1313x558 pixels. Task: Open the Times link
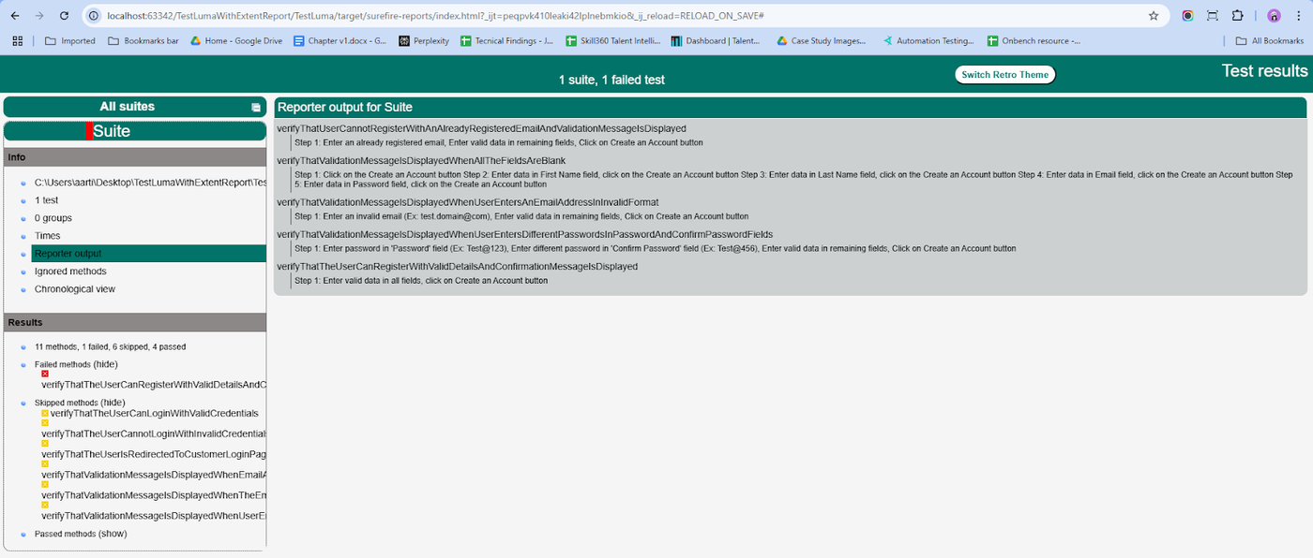48,236
